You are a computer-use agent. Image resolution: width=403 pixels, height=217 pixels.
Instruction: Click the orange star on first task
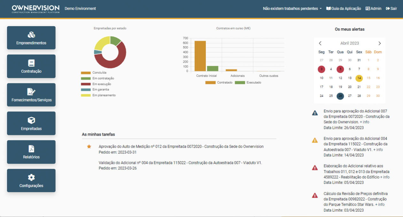pyautogui.click(x=89, y=146)
